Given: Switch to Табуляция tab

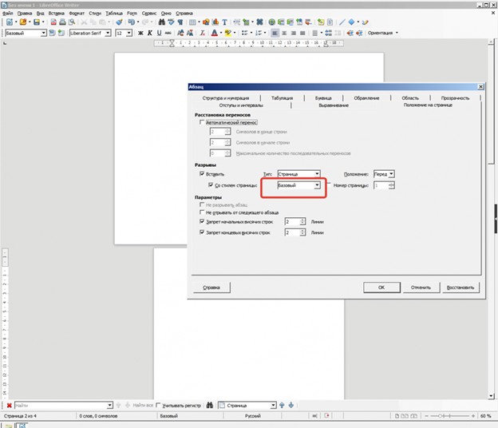Looking at the screenshot, I should [x=282, y=98].
